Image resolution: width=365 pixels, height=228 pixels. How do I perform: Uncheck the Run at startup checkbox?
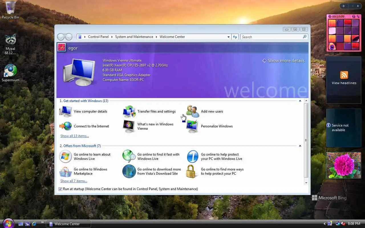coord(60,189)
